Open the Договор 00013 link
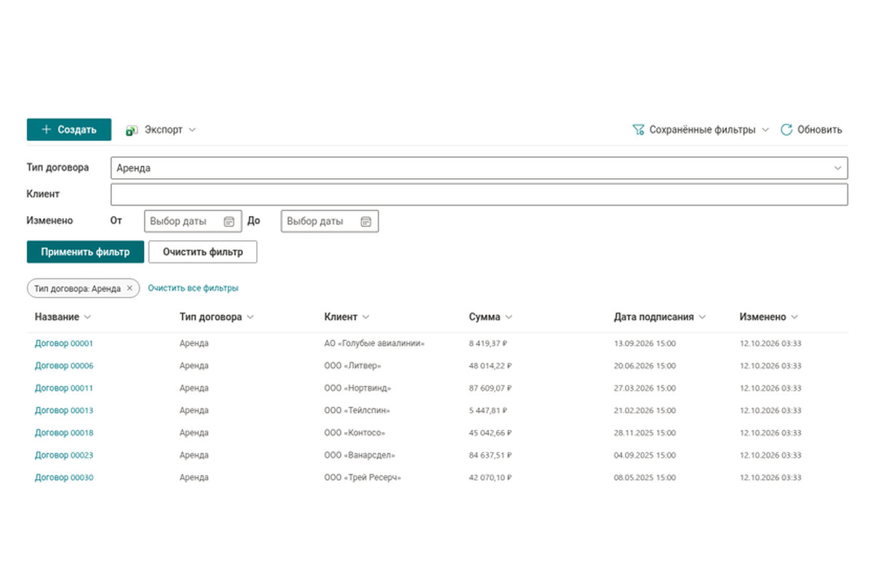Viewport: 873px width, 582px height. 64,410
